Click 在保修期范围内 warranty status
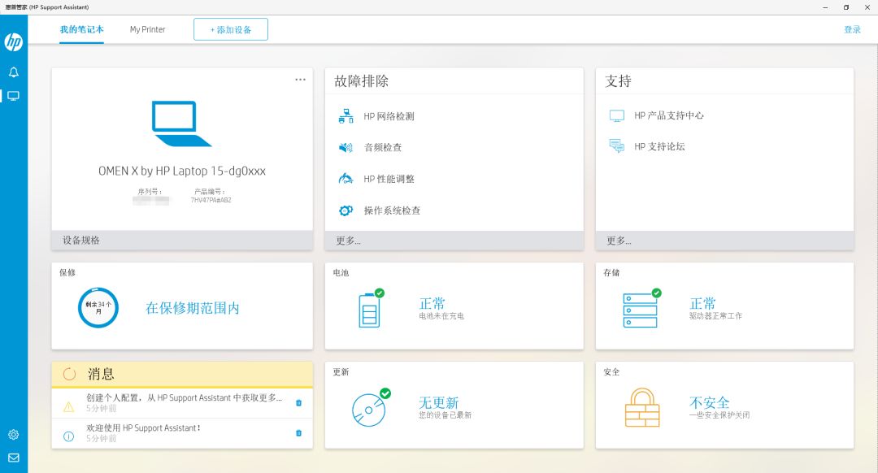This screenshot has height=473, width=878. (x=193, y=309)
